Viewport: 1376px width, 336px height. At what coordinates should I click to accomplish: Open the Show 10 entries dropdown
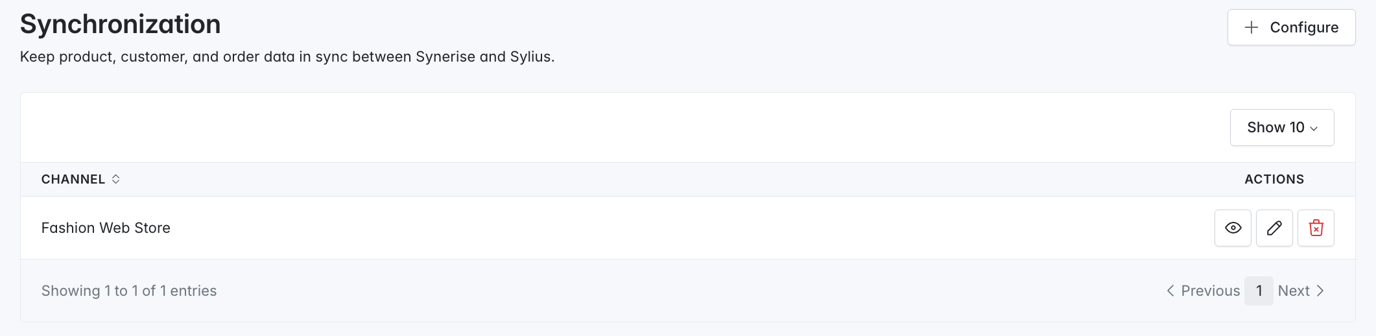tap(1281, 127)
